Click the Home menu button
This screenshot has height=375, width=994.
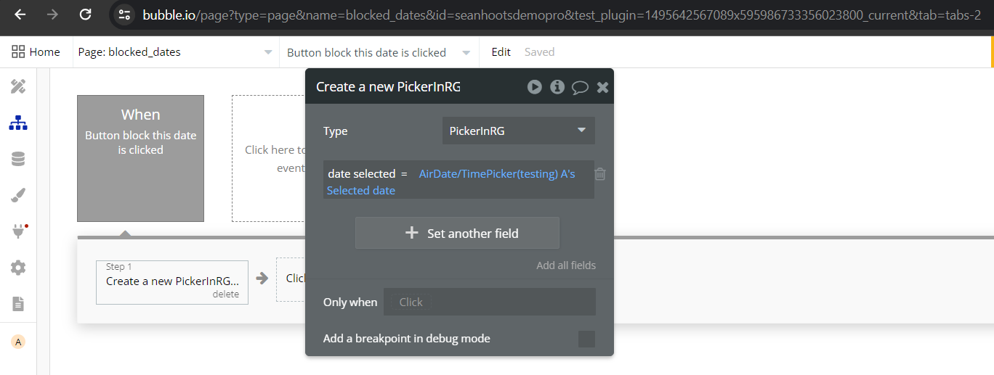[36, 52]
